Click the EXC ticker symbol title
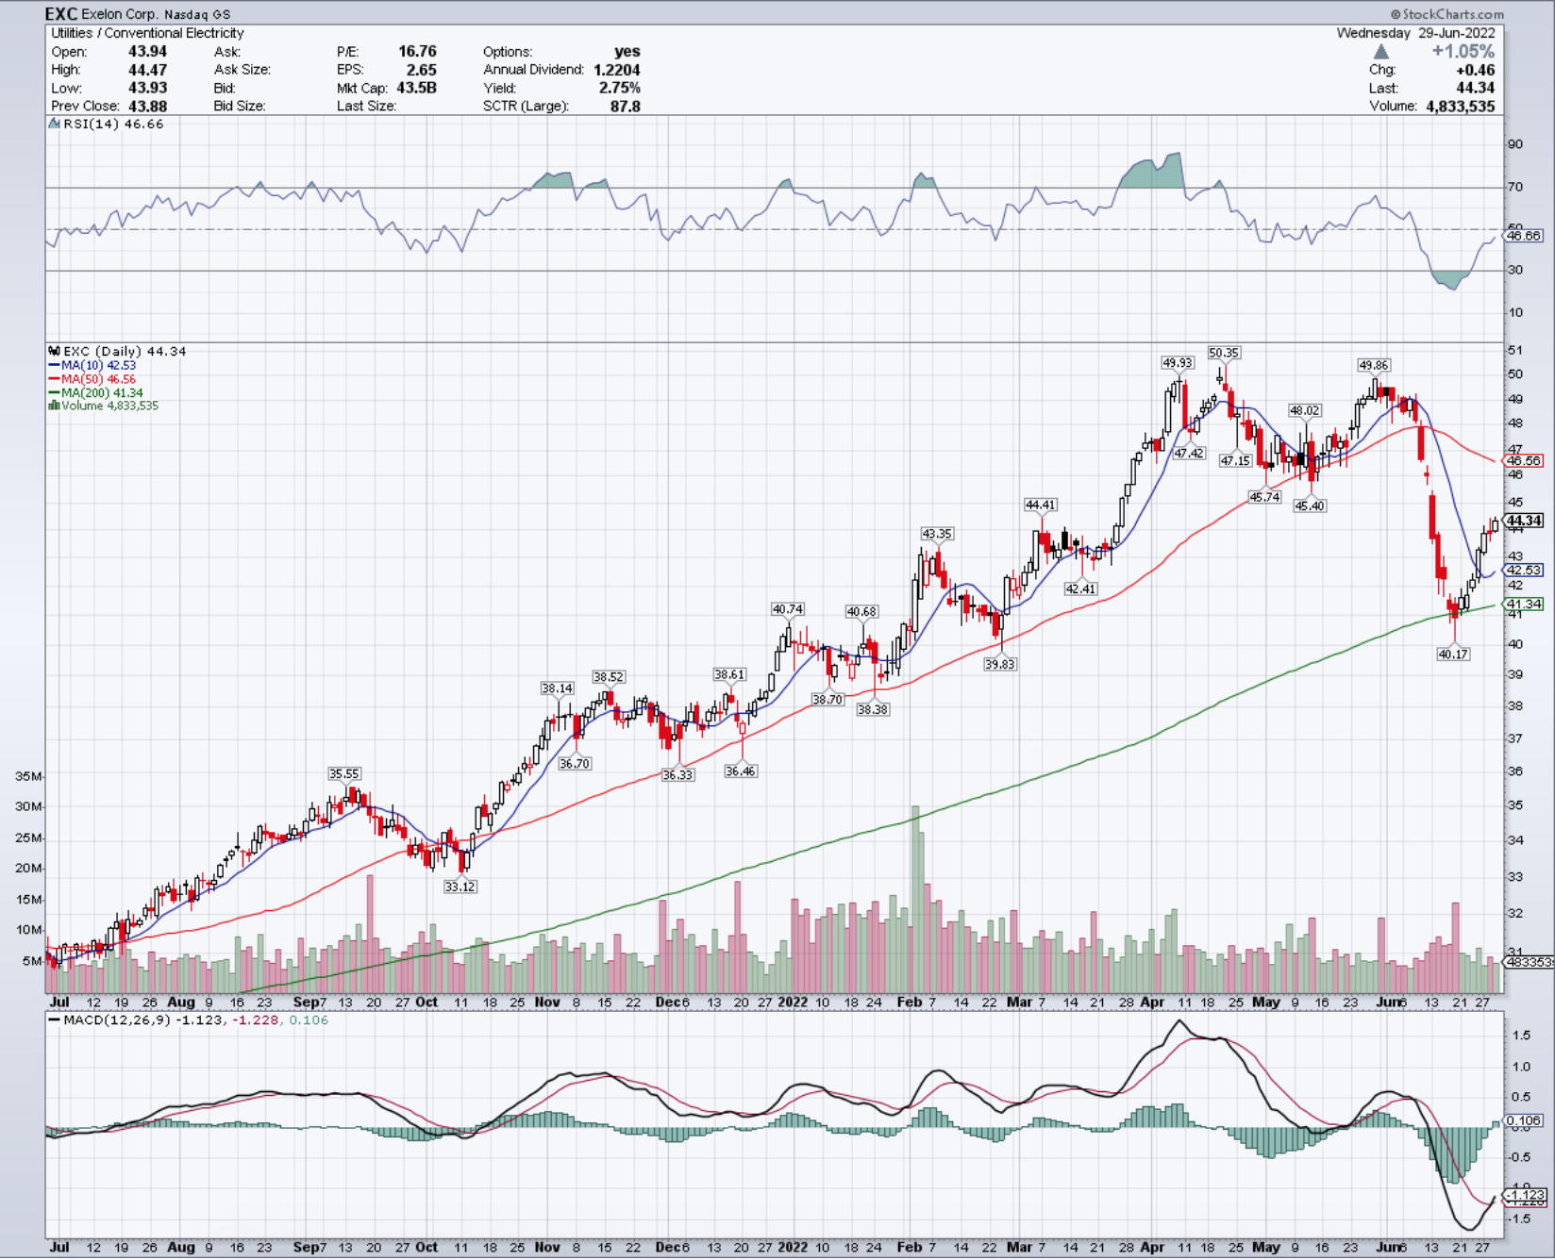 pyautogui.click(x=61, y=14)
